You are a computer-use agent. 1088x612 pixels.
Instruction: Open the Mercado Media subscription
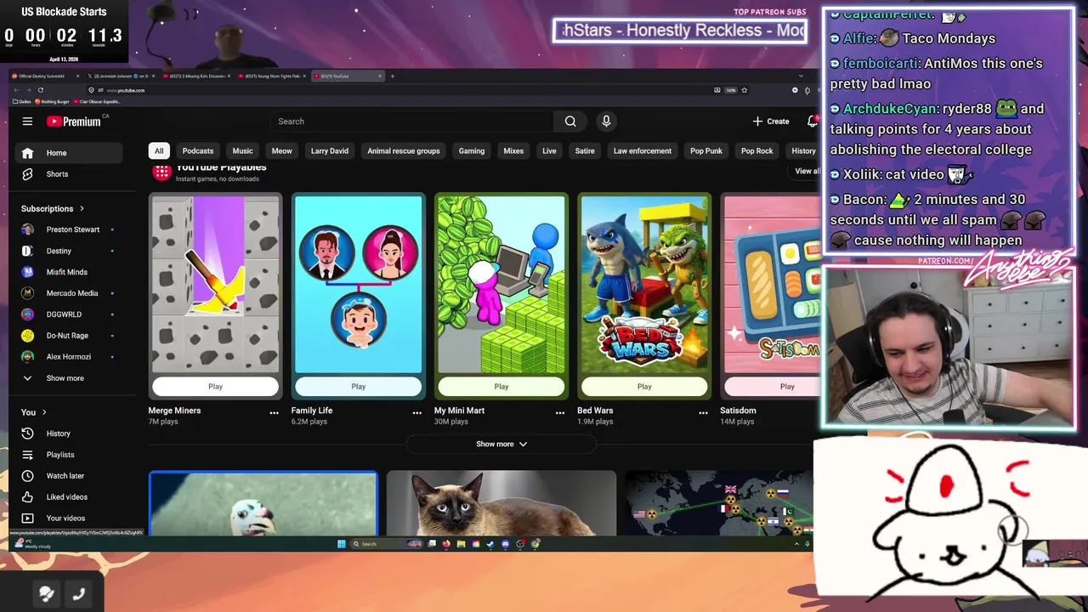click(x=68, y=293)
